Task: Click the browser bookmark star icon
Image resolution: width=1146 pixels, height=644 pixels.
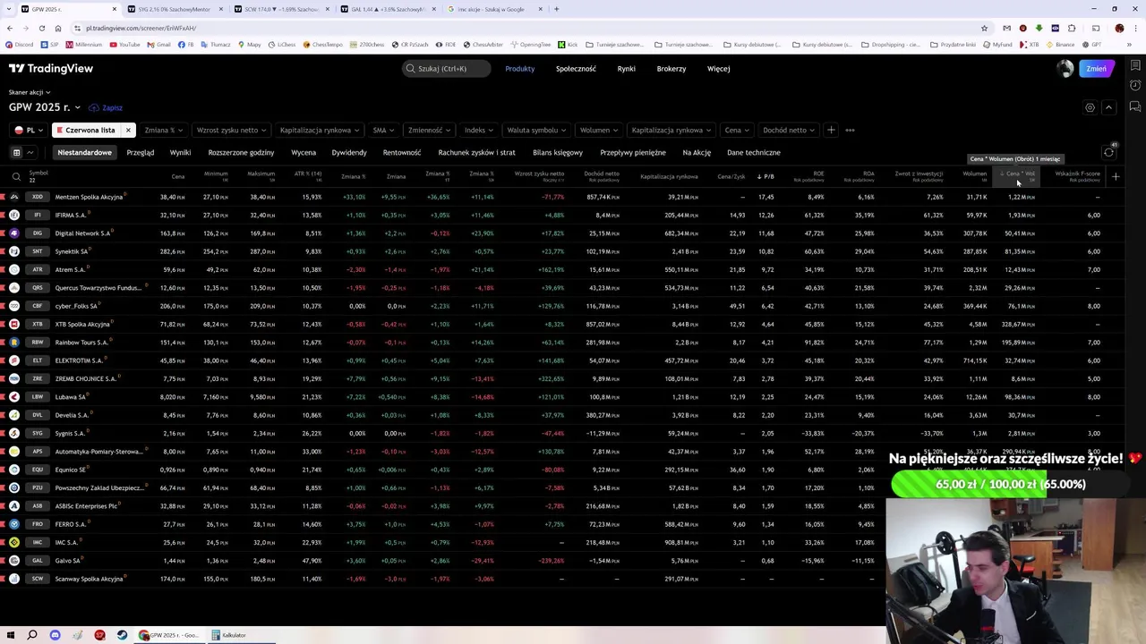Action: click(984, 28)
